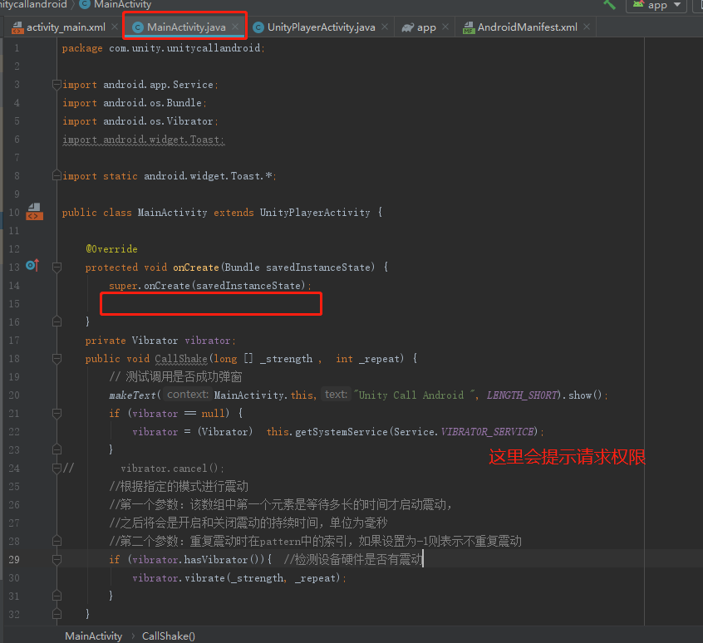Open the app run configuration dropdown
This screenshot has width=703, height=643.
coord(656,5)
